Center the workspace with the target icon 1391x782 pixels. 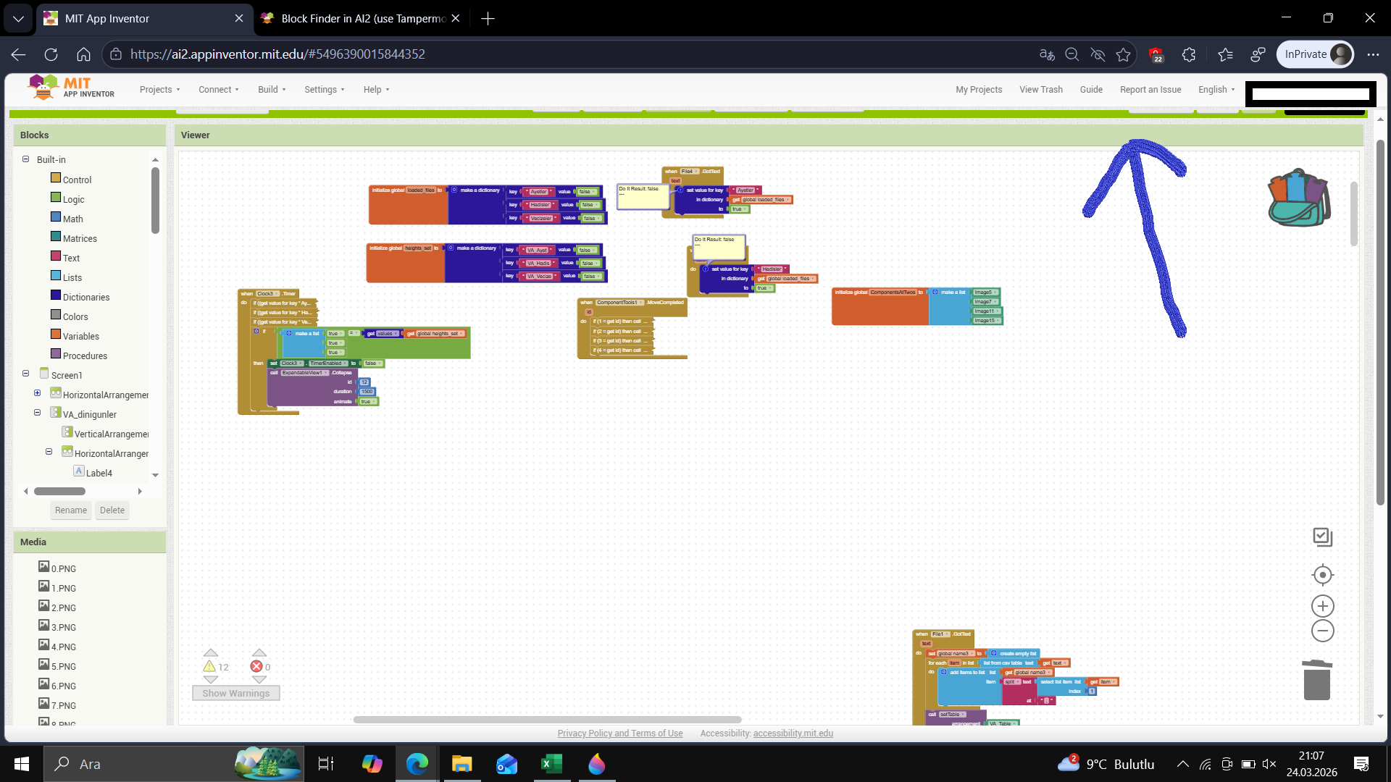(x=1322, y=575)
